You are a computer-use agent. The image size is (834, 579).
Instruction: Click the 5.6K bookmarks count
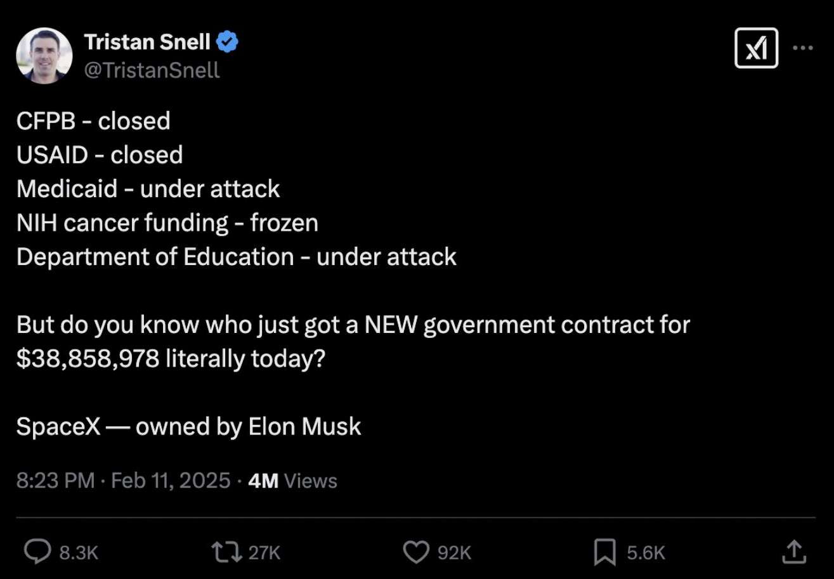(646, 552)
